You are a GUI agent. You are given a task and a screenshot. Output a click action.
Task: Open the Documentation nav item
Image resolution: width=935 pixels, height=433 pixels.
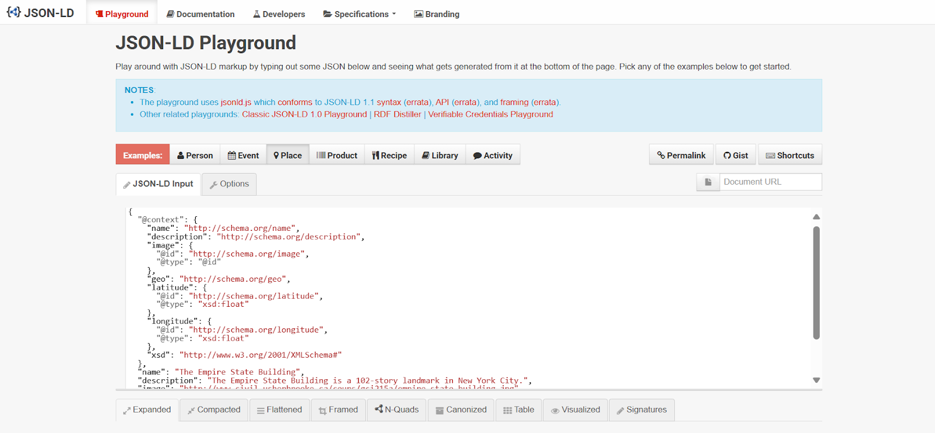tap(200, 14)
